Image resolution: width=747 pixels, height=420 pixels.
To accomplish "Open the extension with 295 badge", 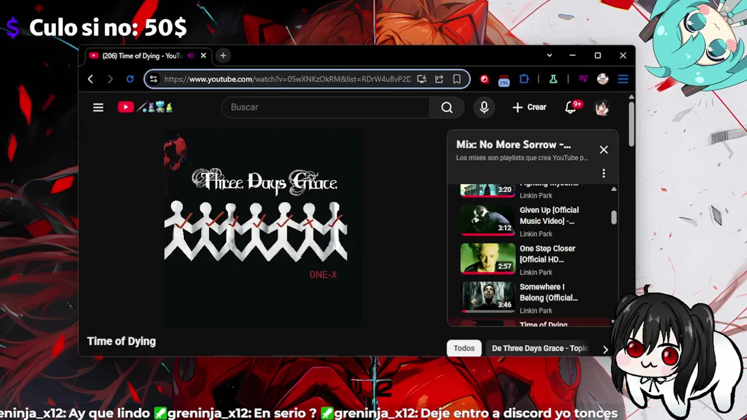I will pos(504,80).
